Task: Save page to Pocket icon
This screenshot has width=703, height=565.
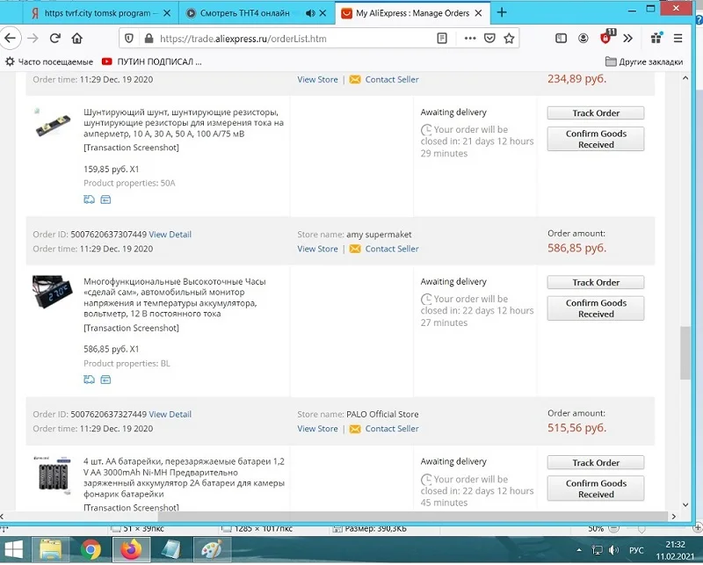Action: coord(489,39)
